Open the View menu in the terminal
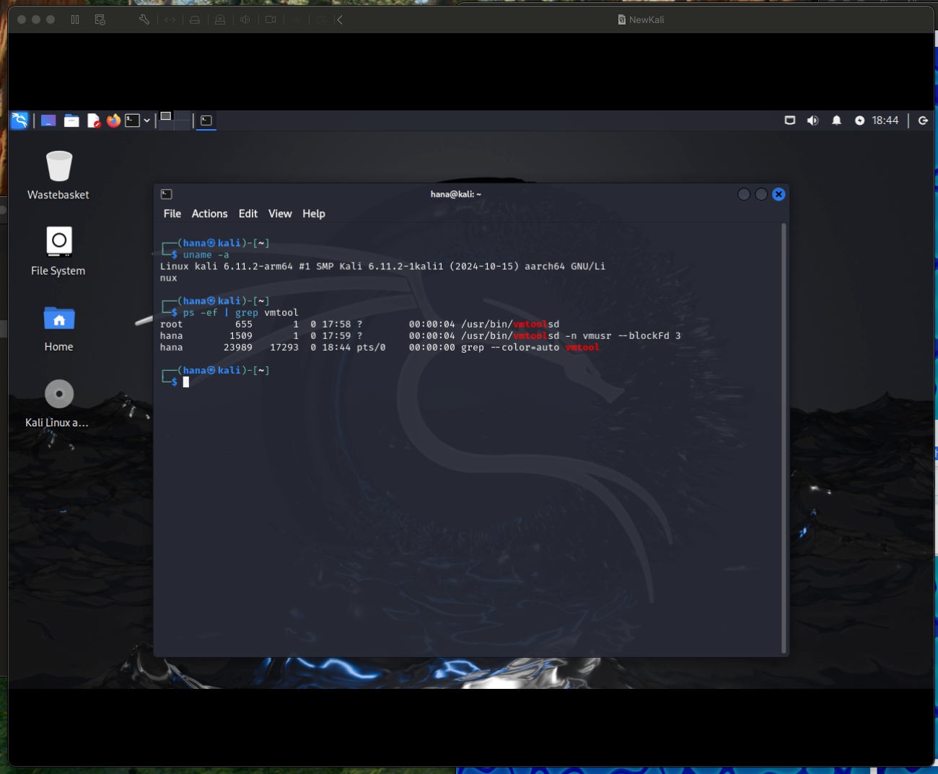This screenshot has width=938, height=774. (280, 214)
